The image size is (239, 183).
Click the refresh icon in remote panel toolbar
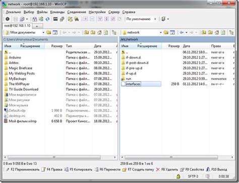(x=223, y=32)
